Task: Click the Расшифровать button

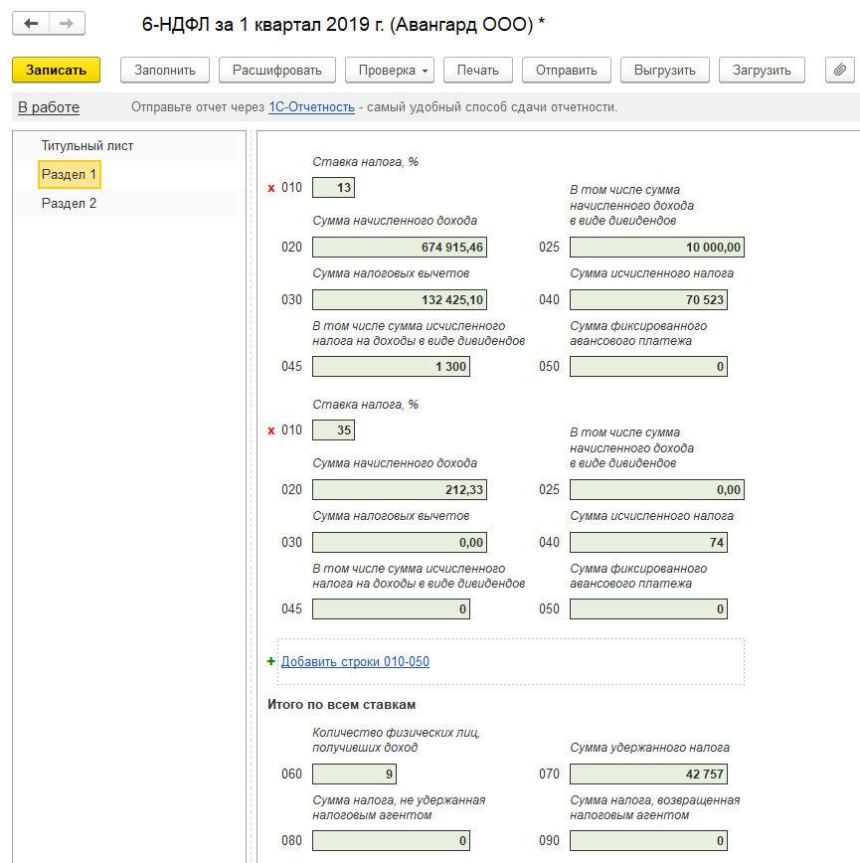Action: tap(277, 70)
